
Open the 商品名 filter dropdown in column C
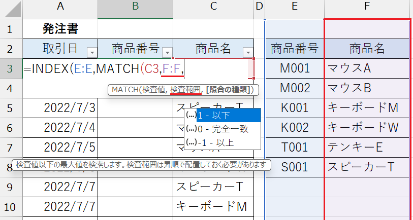coord(248,53)
